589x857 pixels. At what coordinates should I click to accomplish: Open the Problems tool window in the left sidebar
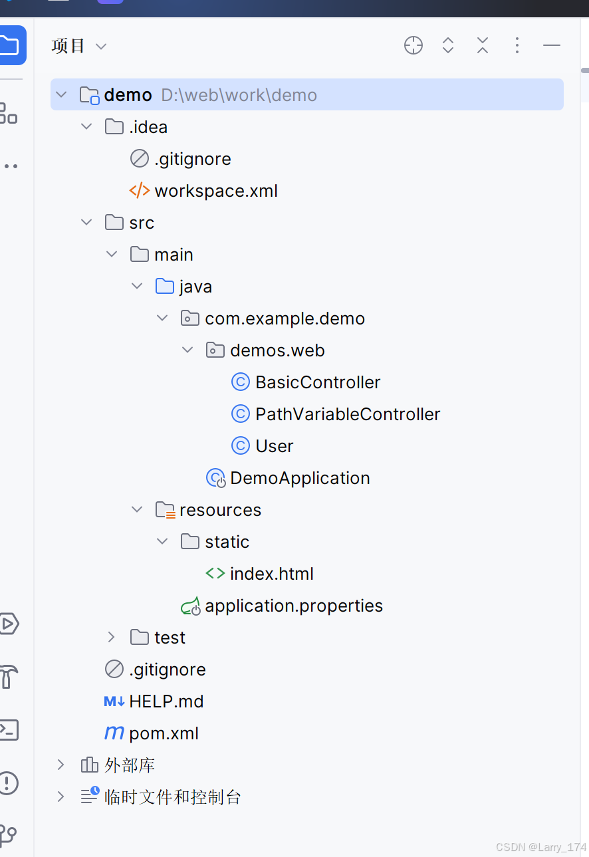8,783
